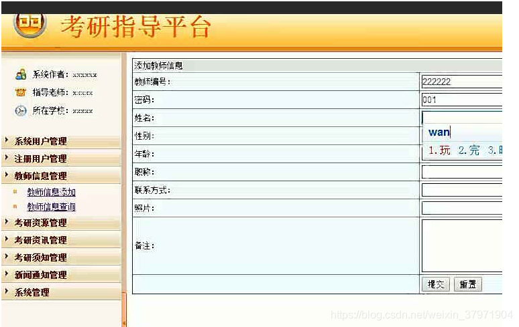Expand the 考研资讯管理 menu
519x327 pixels.
(61, 240)
